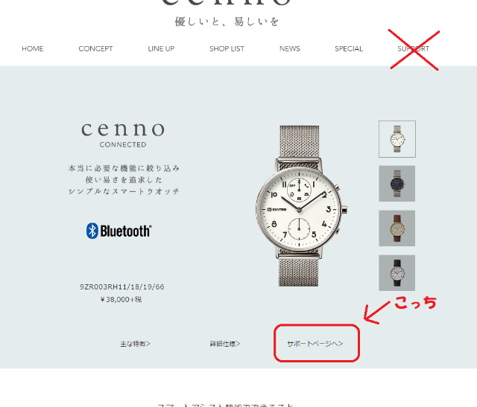The height and width of the screenshot is (407, 477).
Task: Click the top cenno site logo
Action: pyautogui.click(x=227, y=2)
